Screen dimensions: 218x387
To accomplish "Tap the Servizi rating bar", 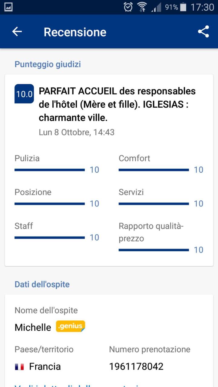I will point(154,204).
